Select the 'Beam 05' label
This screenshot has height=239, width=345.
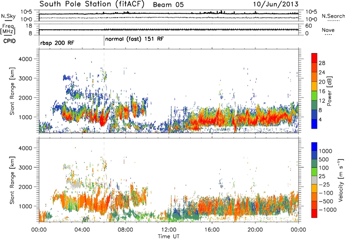point(168,5)
